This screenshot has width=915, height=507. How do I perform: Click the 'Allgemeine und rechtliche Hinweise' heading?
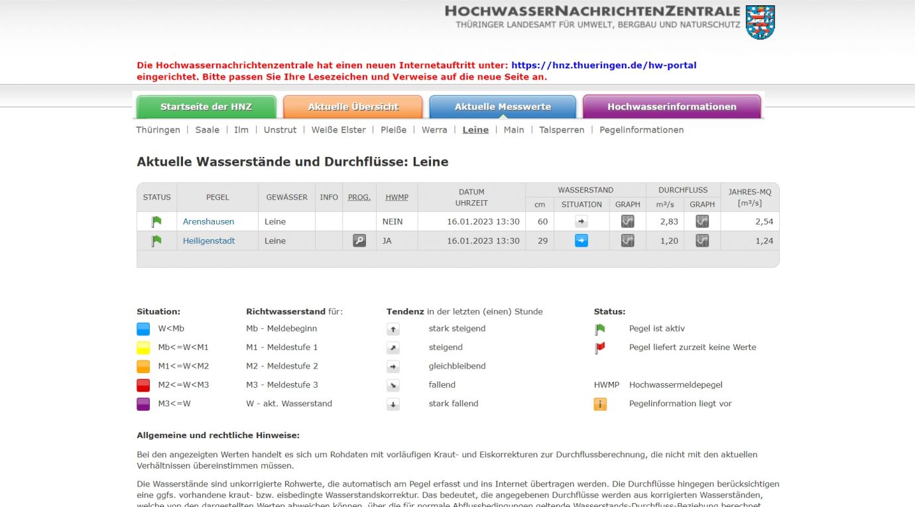218,435
